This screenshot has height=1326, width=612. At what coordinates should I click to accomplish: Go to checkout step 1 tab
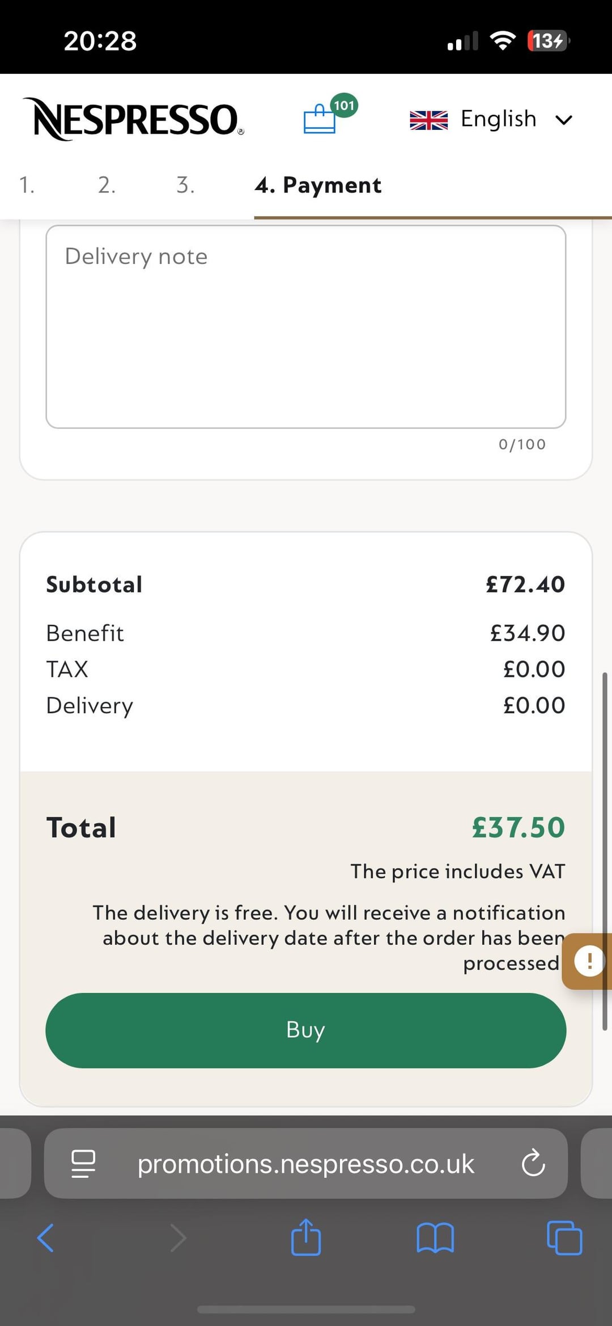click(x=27, y=185)
